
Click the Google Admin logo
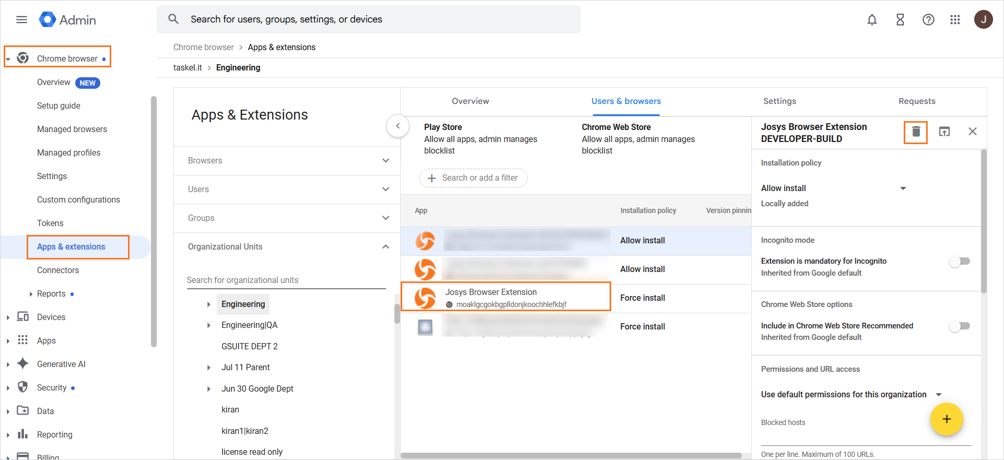pyautogui.click(x=67, y=20)
